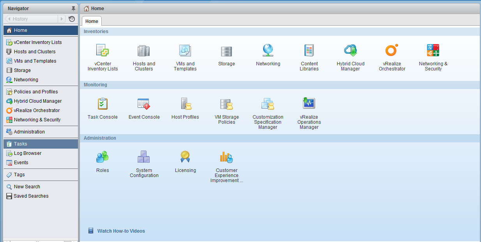Viewport: 481px width, 242px height.
Task: Click the Watch How-to Videos film icon
Action: pyautogui.click(x=91, y=231)
